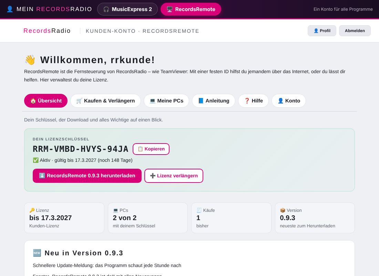Click the RecordsRadio logo in the header
The width and height of the screenshot is (379, 276).
(x=47, y=31)
